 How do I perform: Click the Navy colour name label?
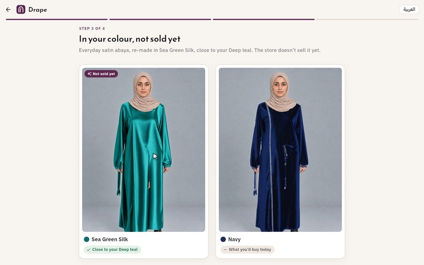235,239
